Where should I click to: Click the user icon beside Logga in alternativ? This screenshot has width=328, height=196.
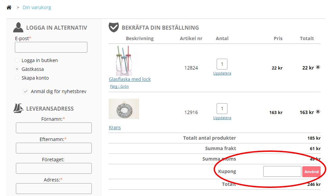[18, 27]
